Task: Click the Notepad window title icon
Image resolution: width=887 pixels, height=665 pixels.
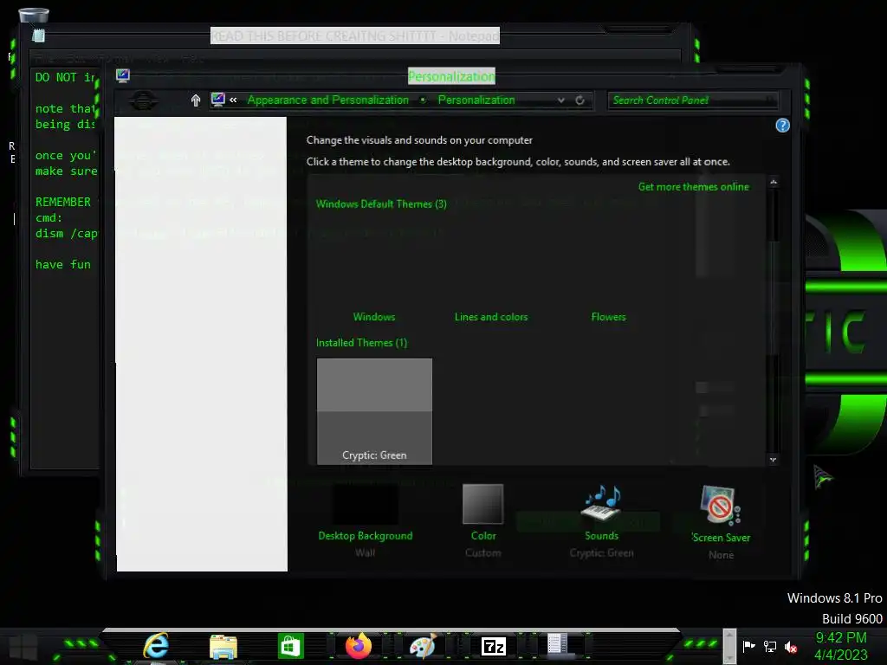Action: coord(38,36)
